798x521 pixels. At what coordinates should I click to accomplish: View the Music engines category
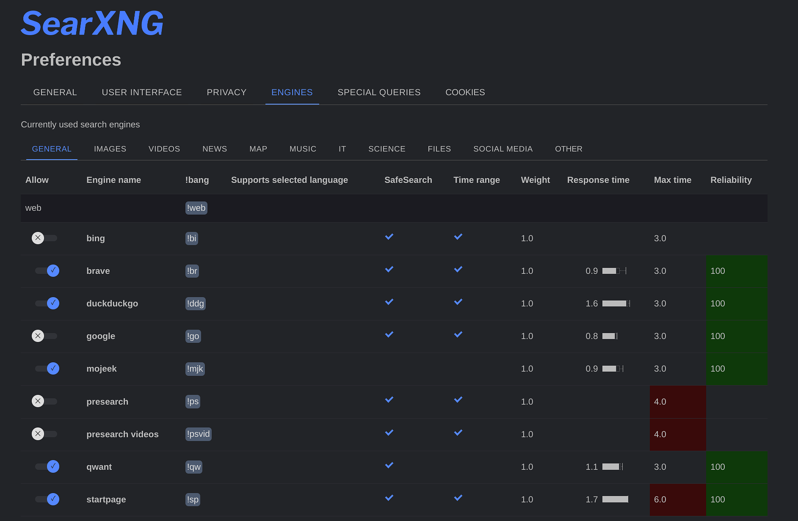click(x=303, y=149)
